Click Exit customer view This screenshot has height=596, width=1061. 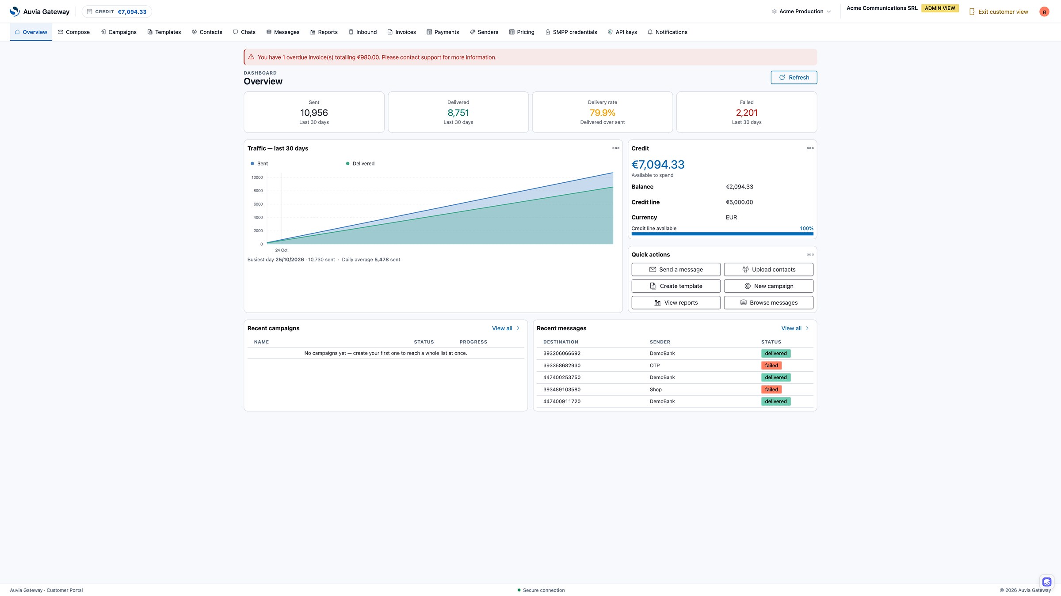(999, 11)
